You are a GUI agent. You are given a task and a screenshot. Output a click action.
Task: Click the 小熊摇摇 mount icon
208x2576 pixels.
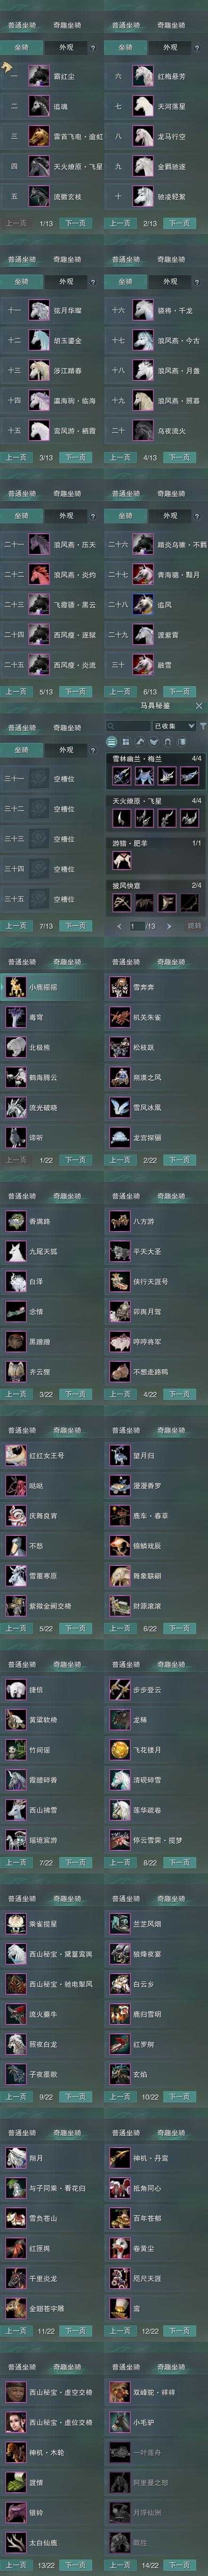click(x=16, y=987)
